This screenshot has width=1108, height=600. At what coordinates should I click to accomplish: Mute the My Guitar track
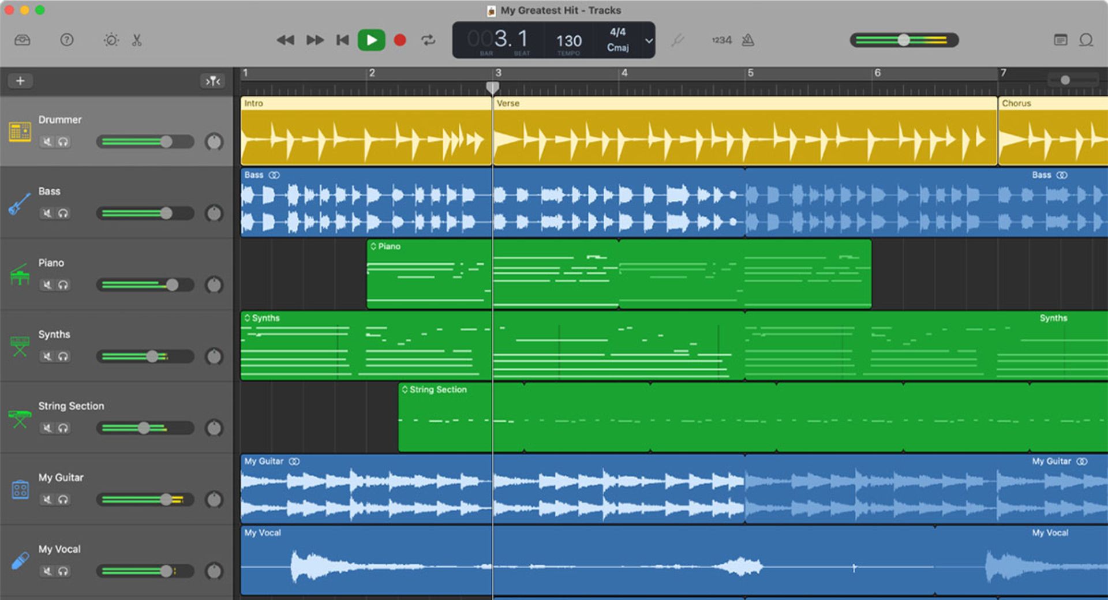(x=47, y=500)
